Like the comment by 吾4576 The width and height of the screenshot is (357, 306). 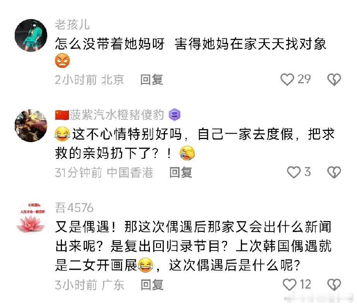coord(289,285)
